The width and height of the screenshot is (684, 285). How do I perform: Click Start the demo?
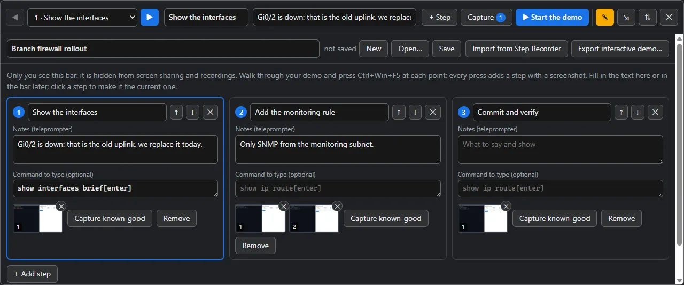(553, 17)
